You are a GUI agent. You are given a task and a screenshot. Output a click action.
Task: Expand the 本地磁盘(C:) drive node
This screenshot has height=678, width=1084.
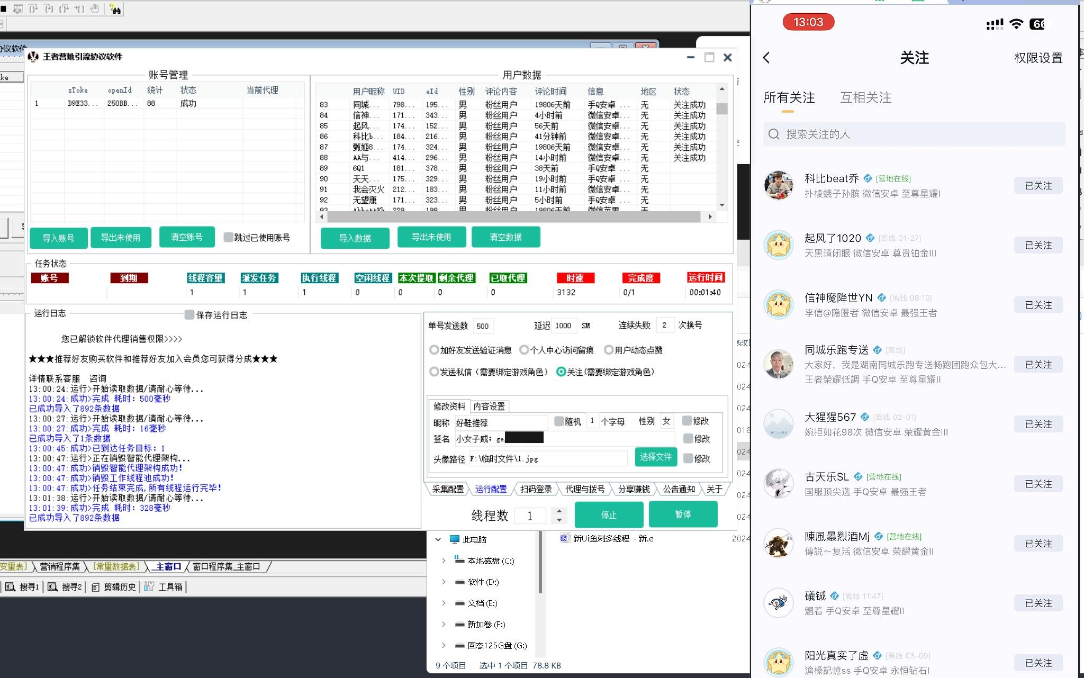point(444,561)
